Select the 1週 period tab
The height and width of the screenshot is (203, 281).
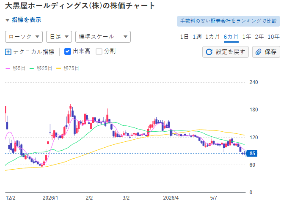(197, 37)
